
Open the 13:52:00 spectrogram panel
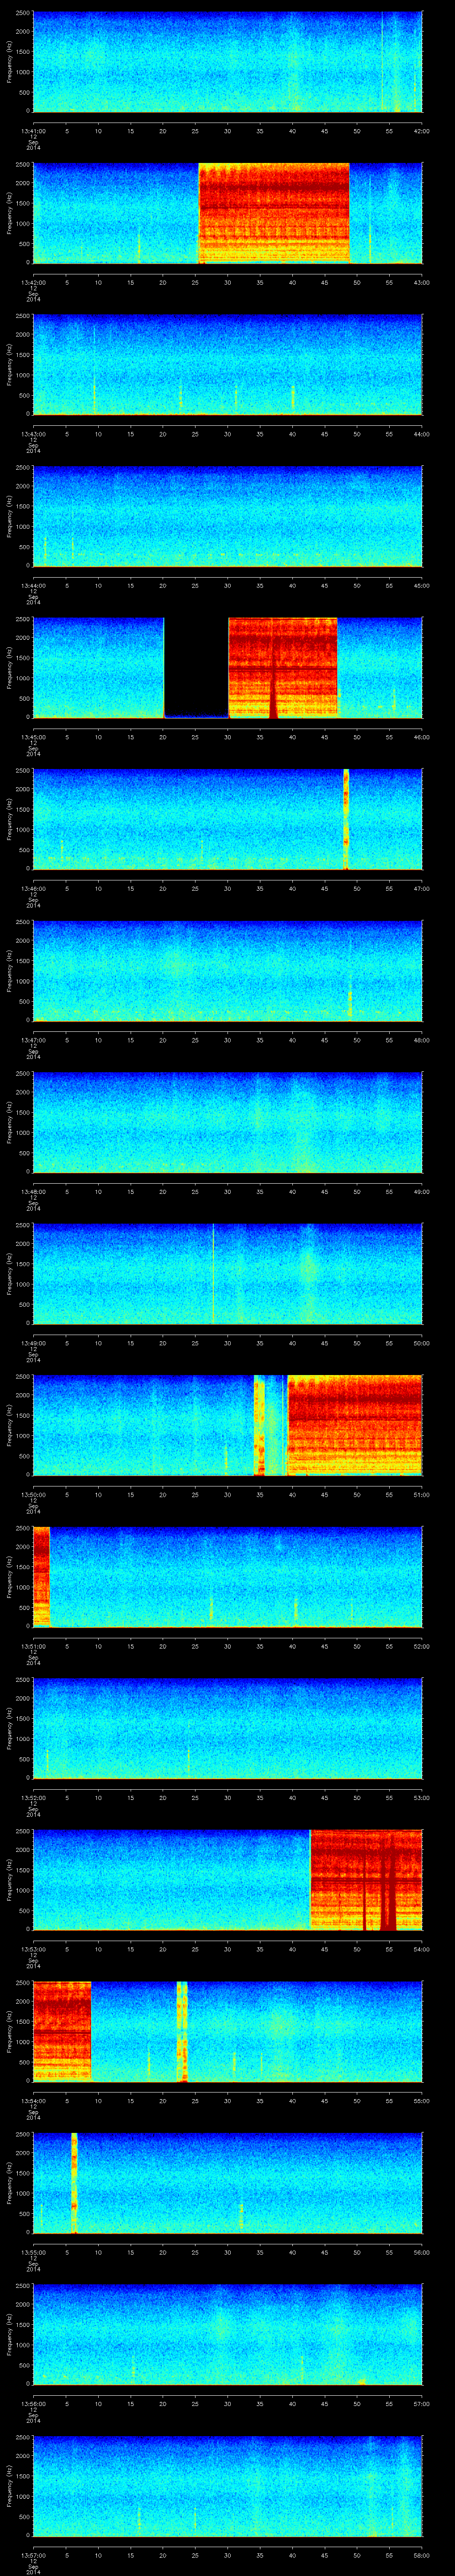pyautogui.click(x=227, y=1727)
